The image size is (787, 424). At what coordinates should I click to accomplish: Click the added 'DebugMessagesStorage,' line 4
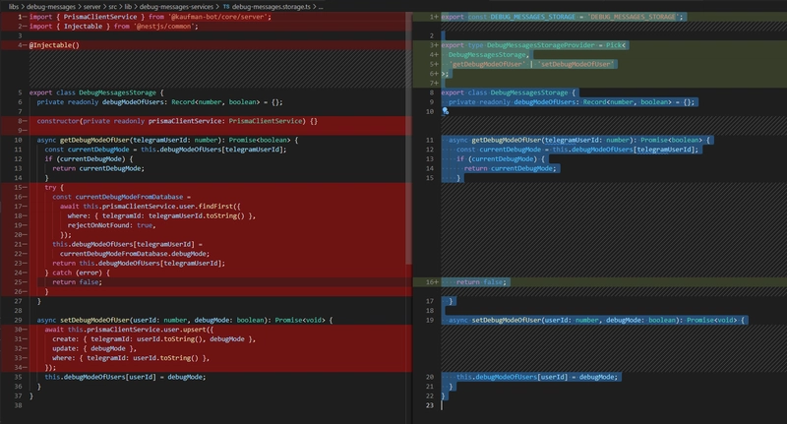pyautogui.click(x=489, y=55)
